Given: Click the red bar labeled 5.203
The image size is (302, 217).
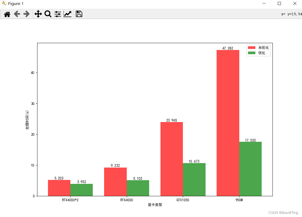Looking at the screenshot, I should tap(59, 188).
